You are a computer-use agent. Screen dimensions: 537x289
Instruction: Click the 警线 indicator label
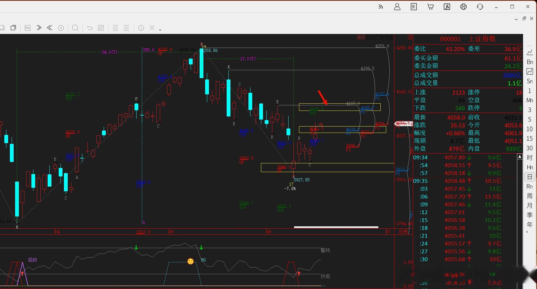(325, 250)
